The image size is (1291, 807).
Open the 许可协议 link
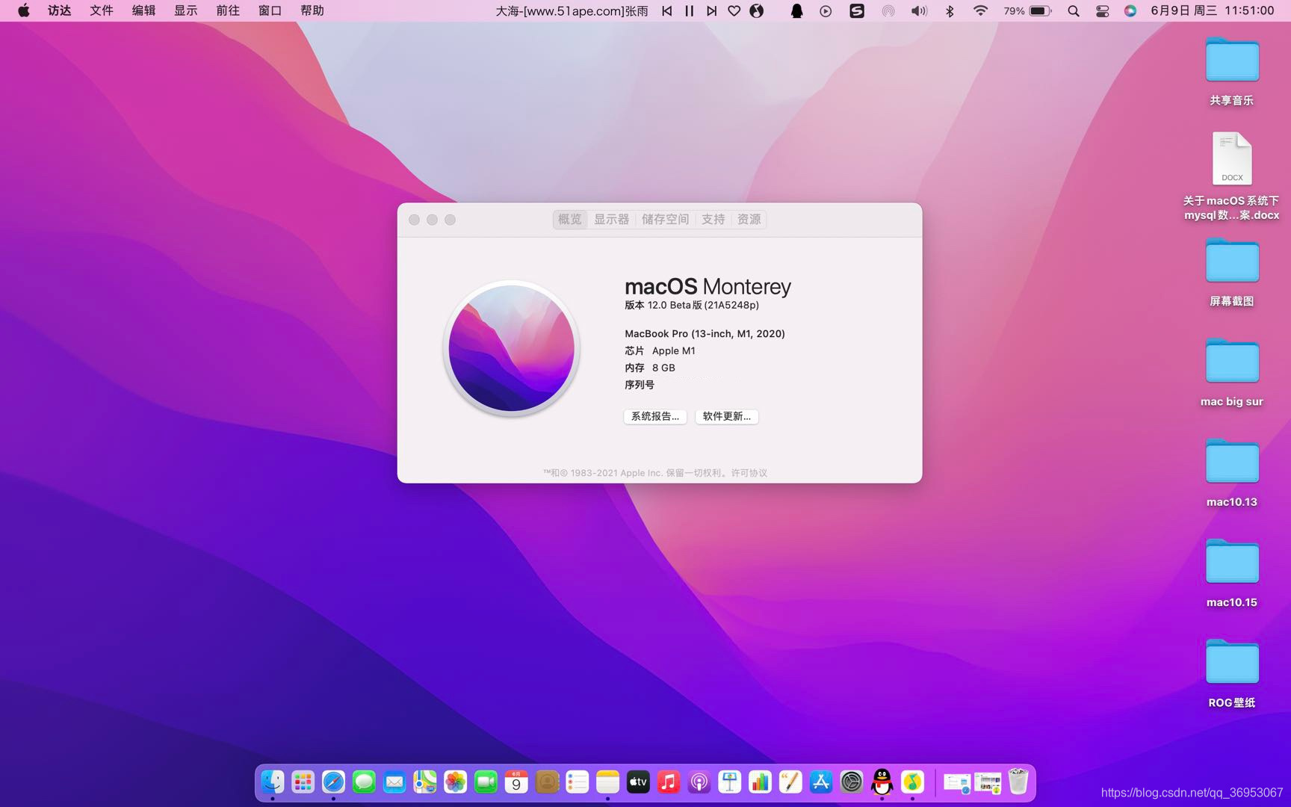(x=749, y=473)
